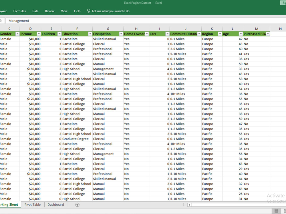Open the Purchased Bike filter dropdown
Screen dimensions: 286x214
(268, 34)
